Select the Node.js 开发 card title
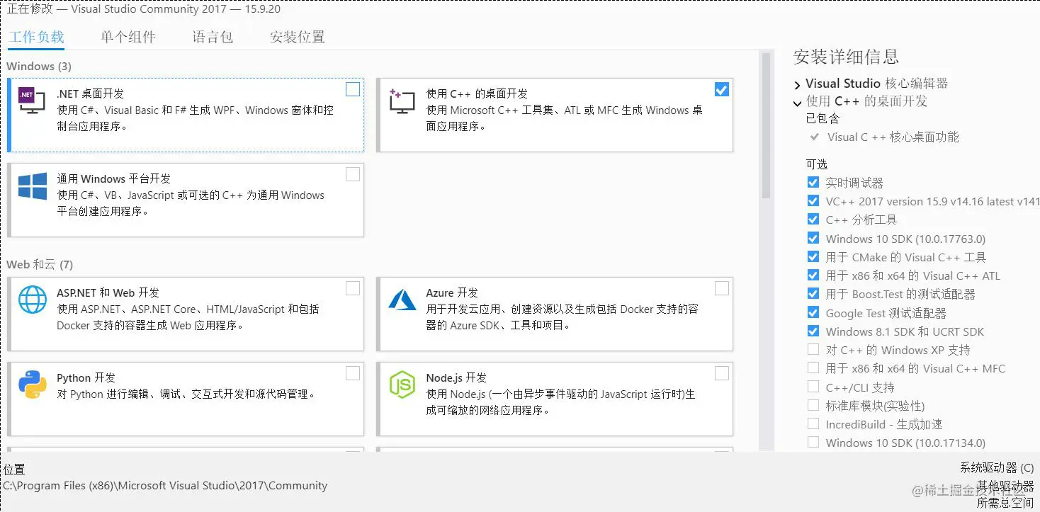The height and width of the screenshot is (512, 1040). pyautogui.click(x=456, y=377)
